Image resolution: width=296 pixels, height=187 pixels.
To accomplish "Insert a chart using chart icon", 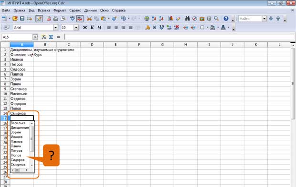I will [x=171, y=19].
